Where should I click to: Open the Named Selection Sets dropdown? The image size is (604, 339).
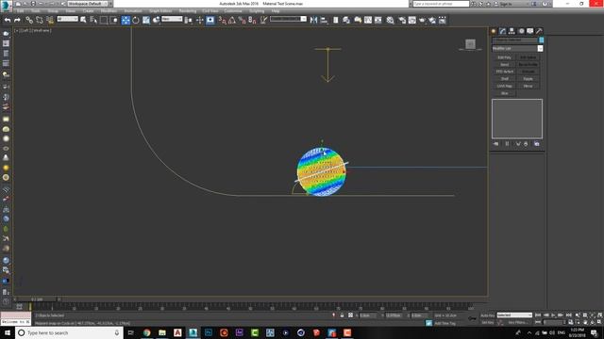[x=288, y=19]
